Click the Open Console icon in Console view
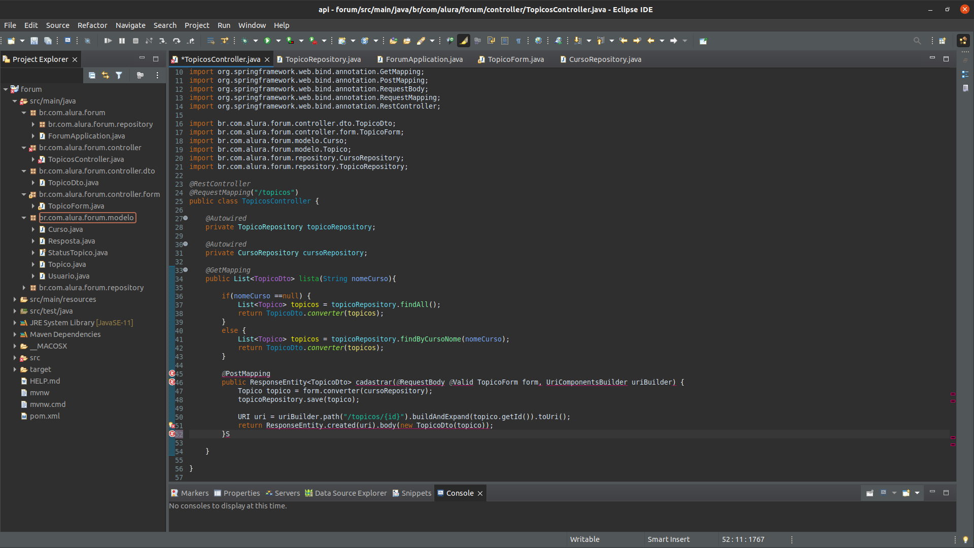 (x=907, y=493)
